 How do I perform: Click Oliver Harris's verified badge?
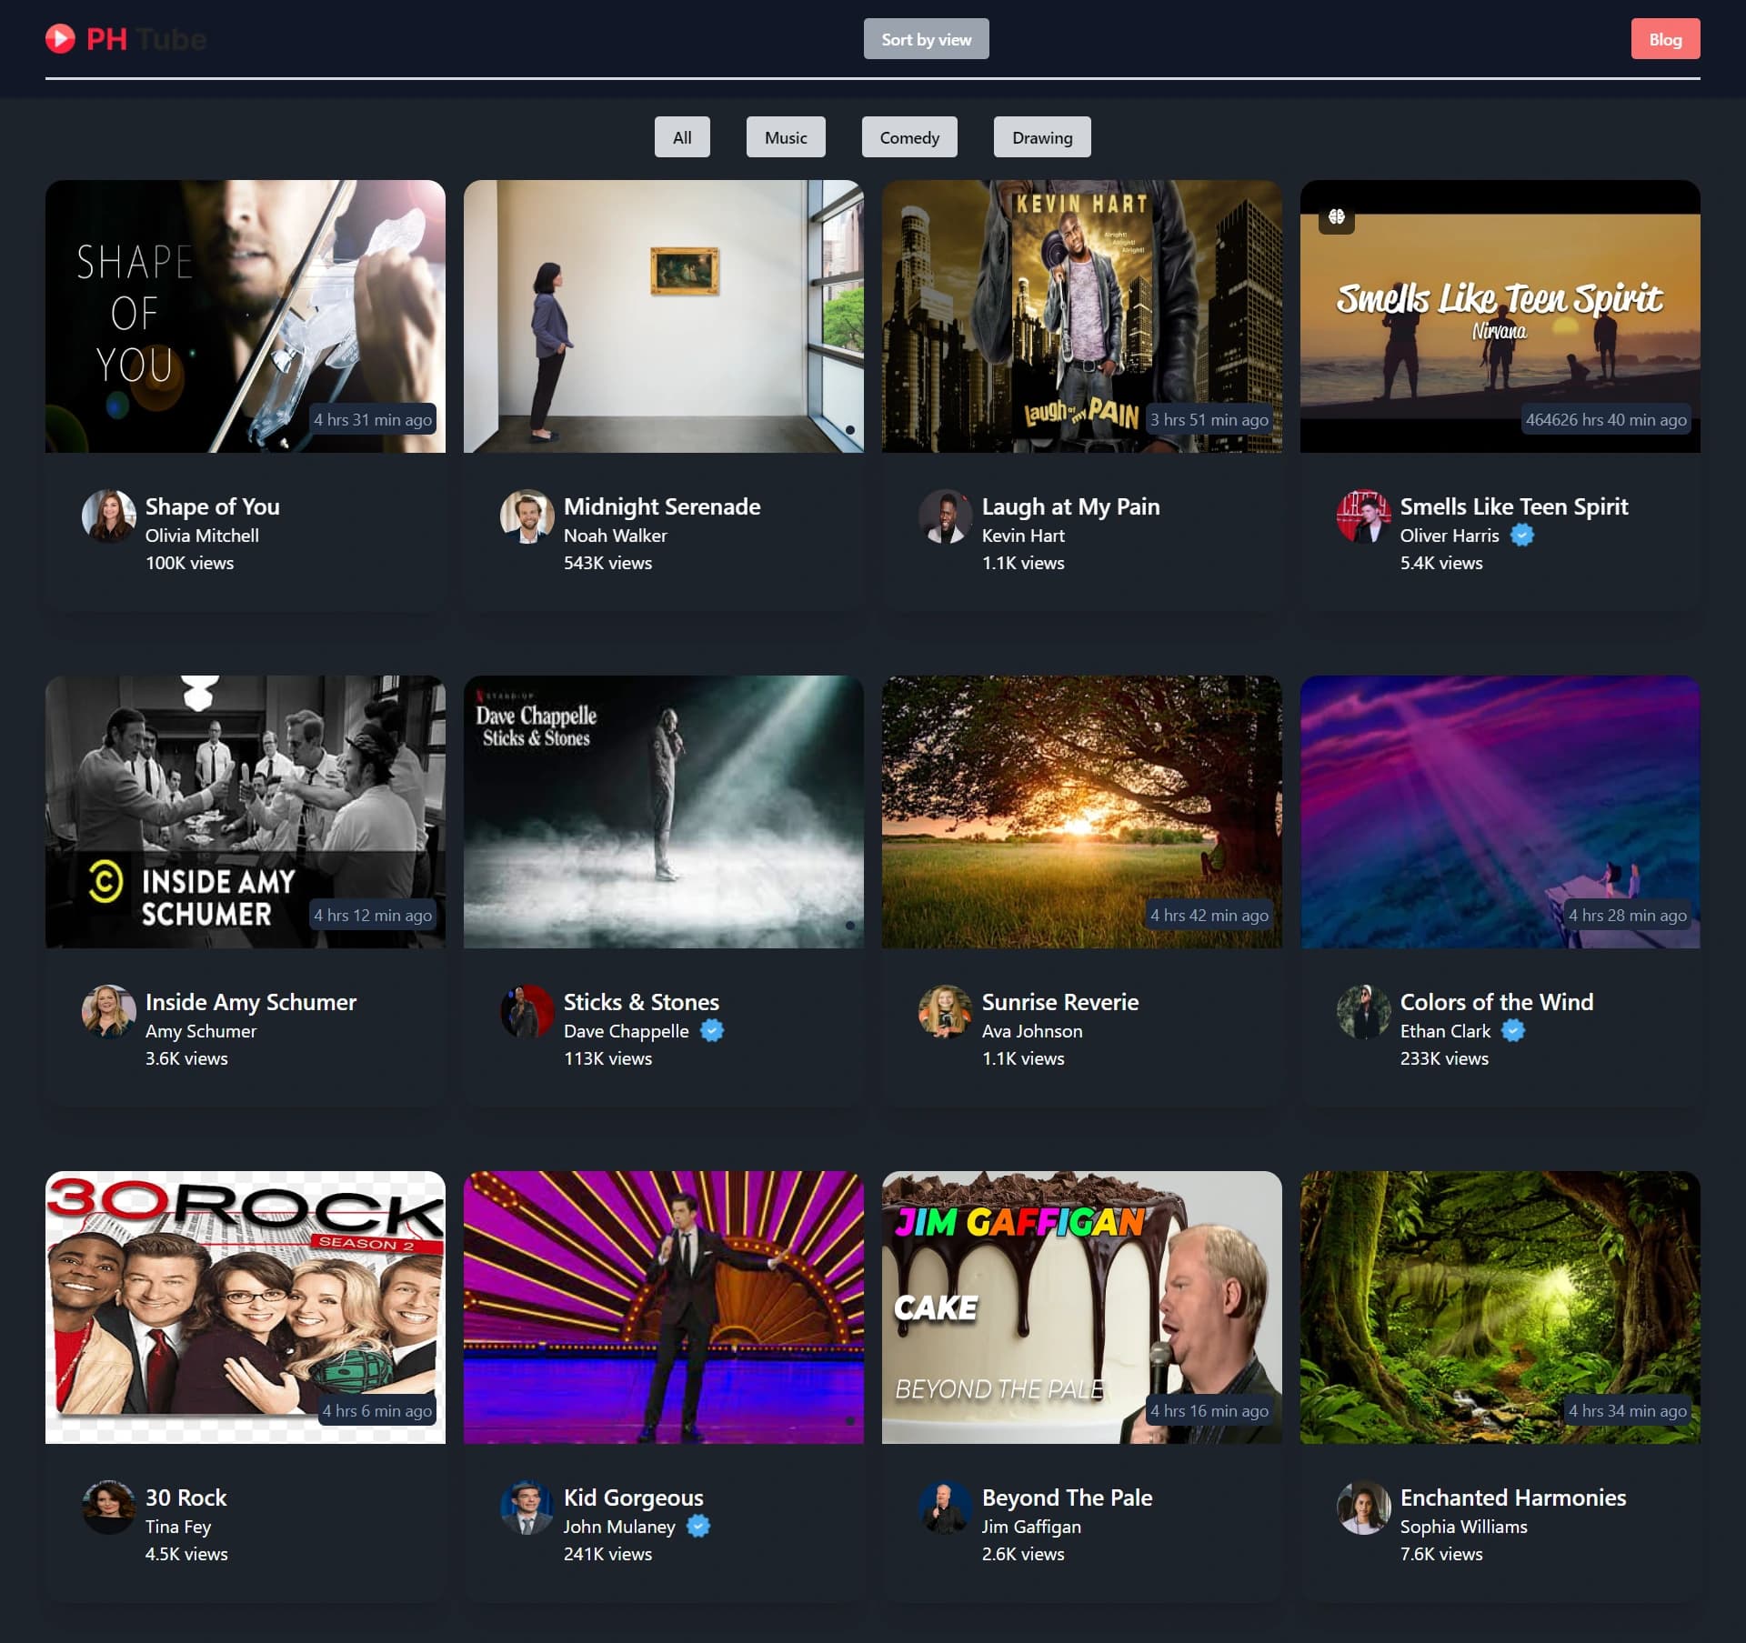tap(1522, 536)
